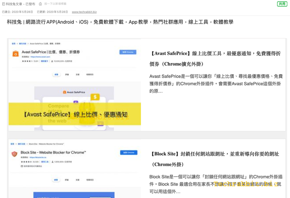The image size is (290, 198).
Task: Click the red Block Site shield icon
Action: (14, 154)
